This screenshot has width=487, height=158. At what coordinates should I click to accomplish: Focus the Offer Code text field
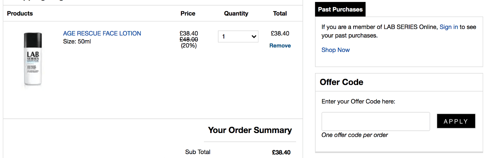[376, 122]
